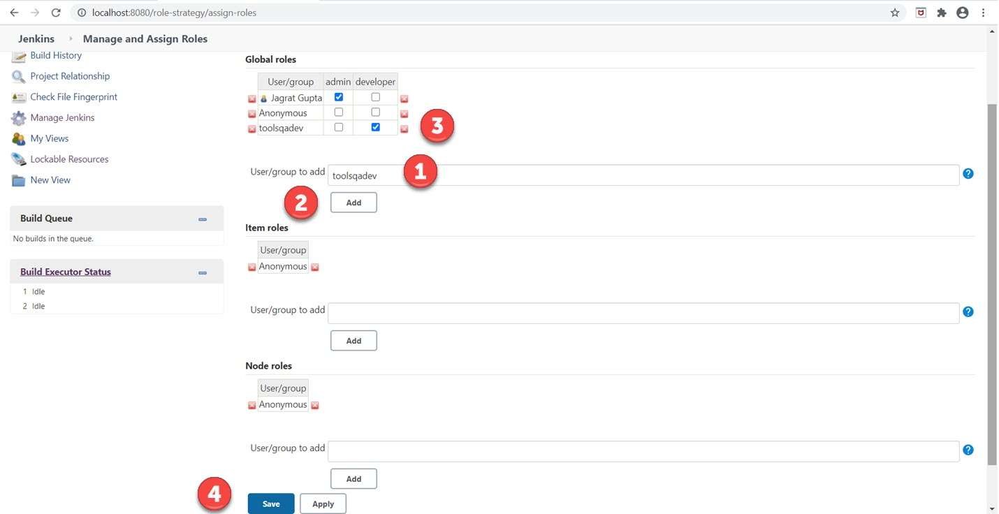Open help for Global roles user field

click(x=968, y=173)
